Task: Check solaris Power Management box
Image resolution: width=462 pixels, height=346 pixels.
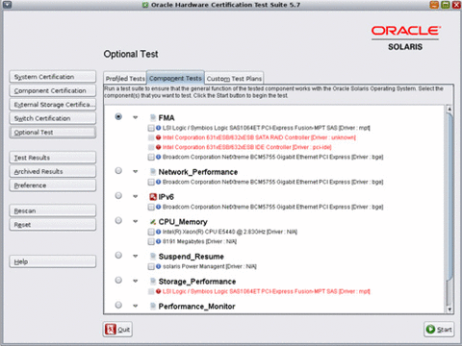Action: 151,266
